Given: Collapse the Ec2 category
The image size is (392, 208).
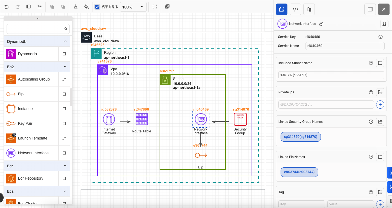Looking at the screenshot, I should [x=65, y=67].
